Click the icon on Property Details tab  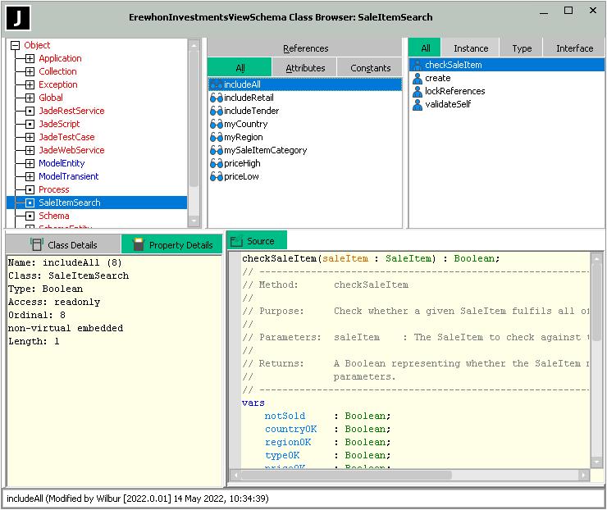[x=139, y=244]
